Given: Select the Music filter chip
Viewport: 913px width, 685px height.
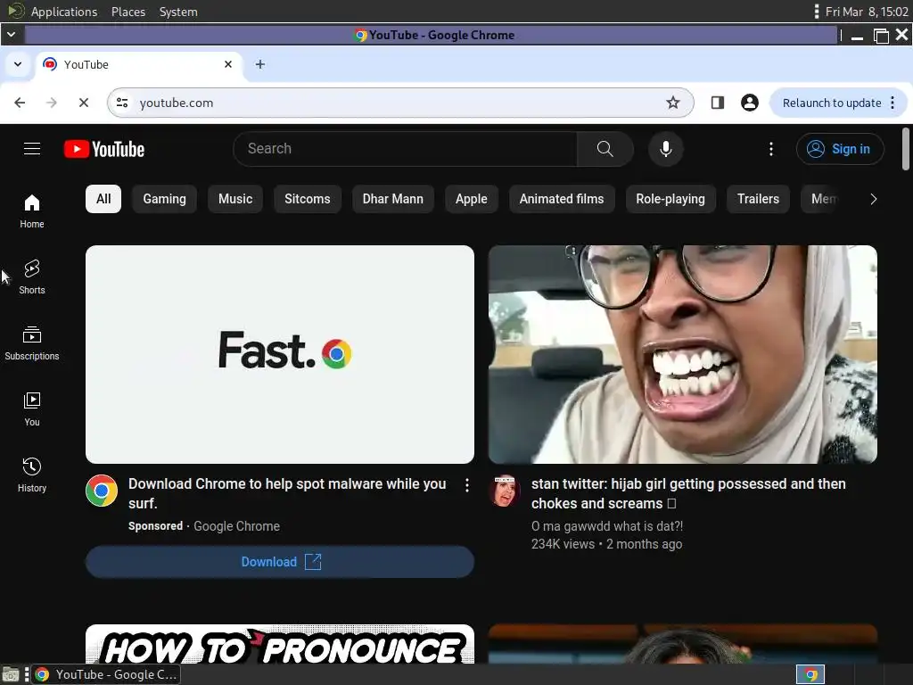Looking at the screenshot, I should (235, 199).
